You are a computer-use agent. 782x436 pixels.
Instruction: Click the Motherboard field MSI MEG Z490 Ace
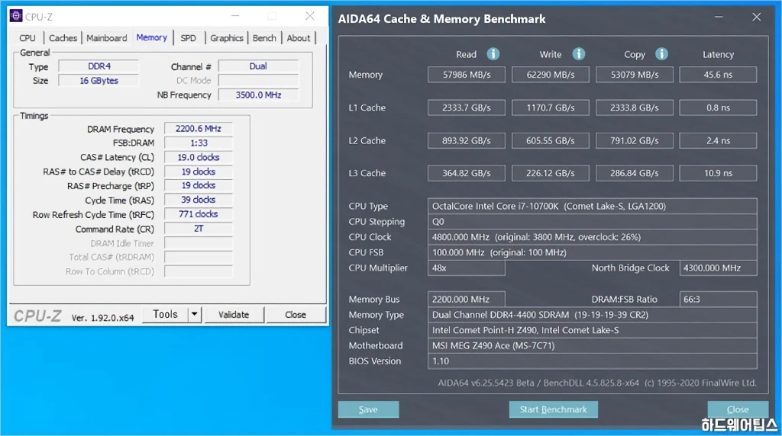[x=593, y=345]
